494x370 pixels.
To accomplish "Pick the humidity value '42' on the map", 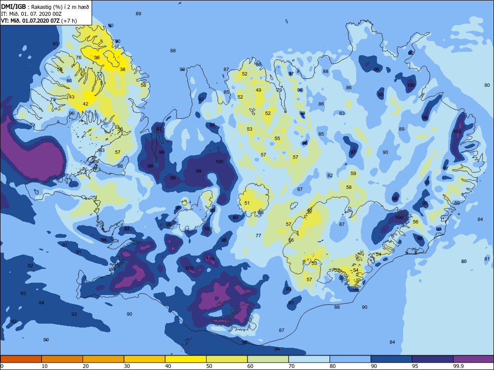I will pos(85,104).
